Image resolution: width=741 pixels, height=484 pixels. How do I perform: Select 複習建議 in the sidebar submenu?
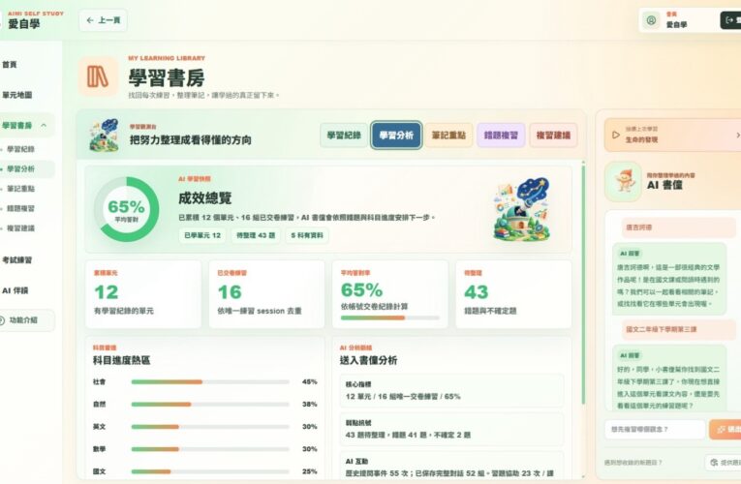20,228
